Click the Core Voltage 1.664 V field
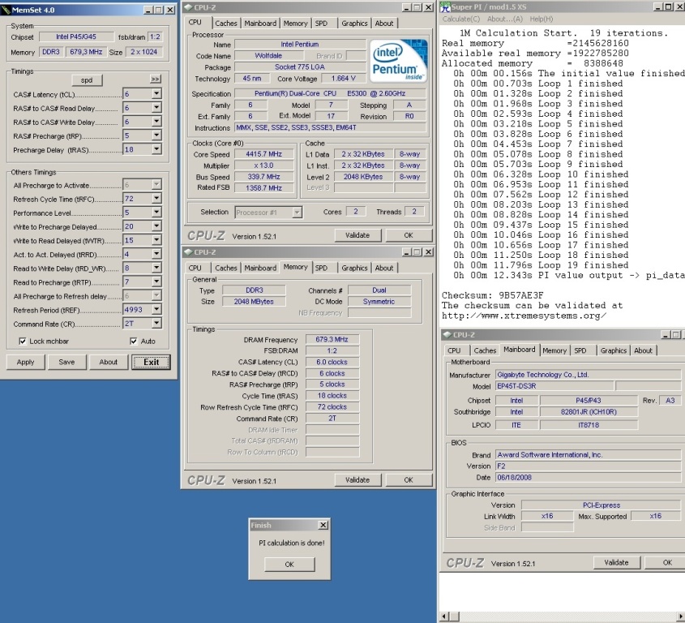This screenshot has height=623, width=685. tap(344, 78)
